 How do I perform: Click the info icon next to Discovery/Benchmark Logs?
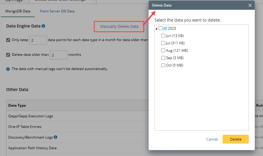[x=55, y=137]
